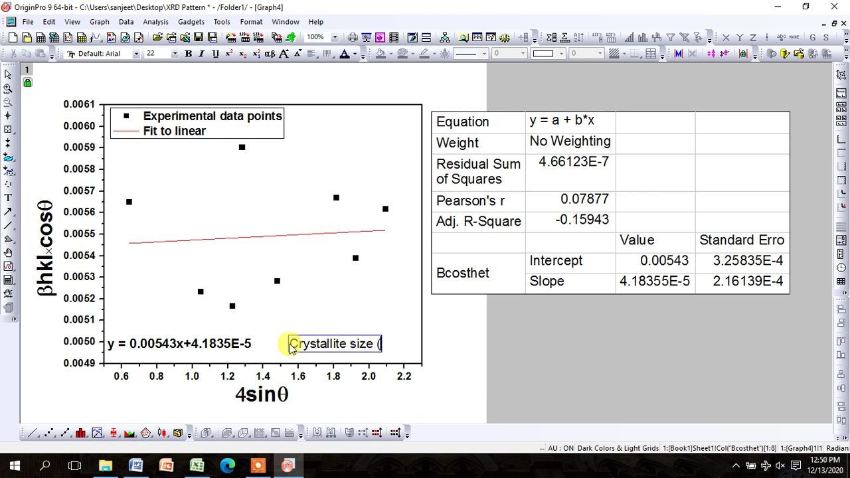850x478 pixels.
Task: Click the Superscript x² icon
Action: pyautogui.click(x=229, y=54)
